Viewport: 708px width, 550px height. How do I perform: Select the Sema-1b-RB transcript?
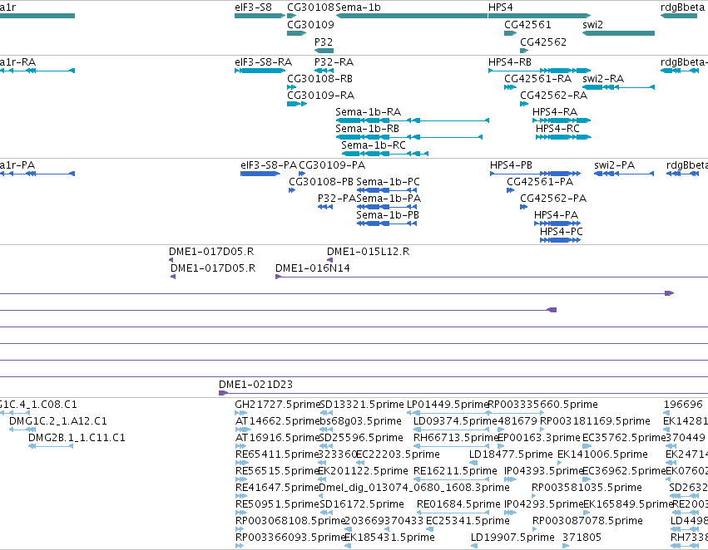(x=409, y=137)
